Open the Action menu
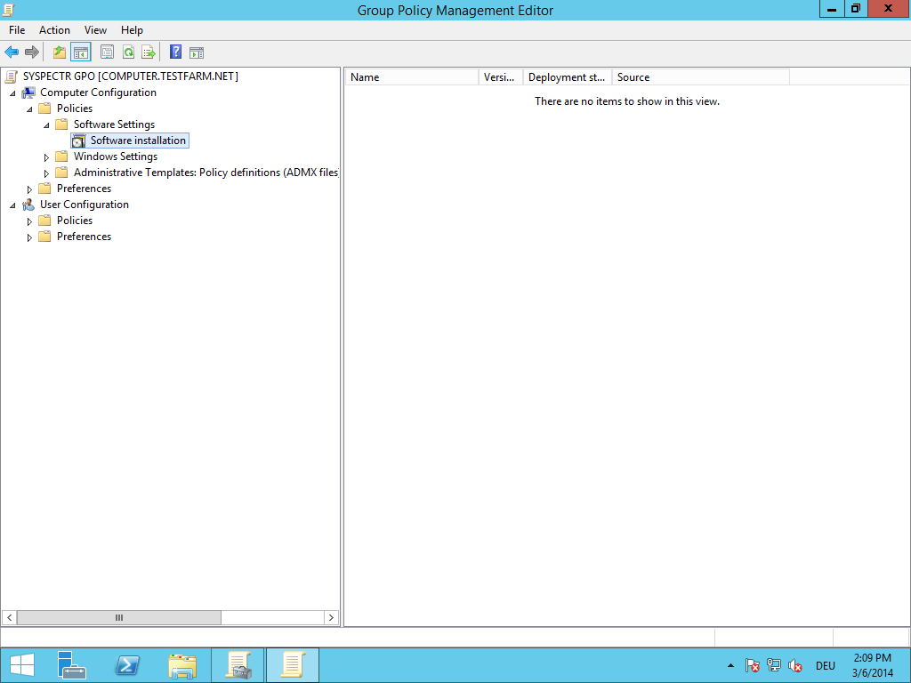Screen dimensions: 911x683 (x=54, y=30)
